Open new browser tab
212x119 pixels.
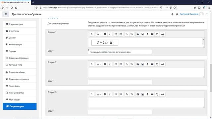point(33,2)
